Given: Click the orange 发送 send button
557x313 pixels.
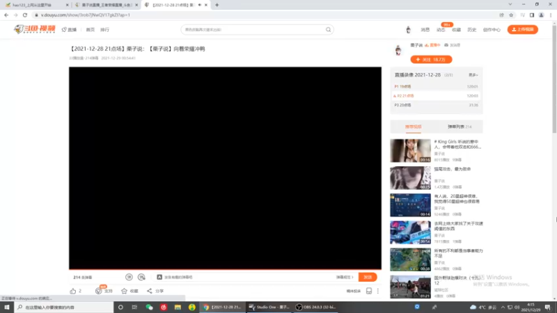Looking at the screenshot, I should [368, 277].
